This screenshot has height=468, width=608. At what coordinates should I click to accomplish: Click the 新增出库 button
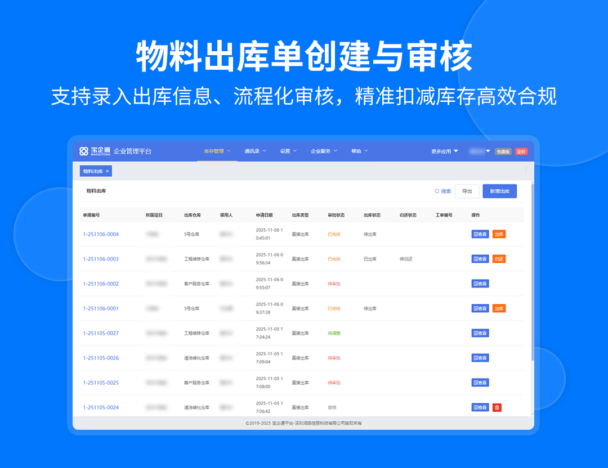click(499, 191)
